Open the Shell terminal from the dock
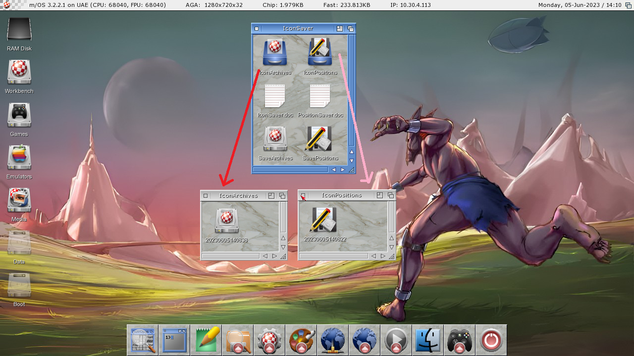This screenshot has width=634, height=356. (174, 340)
